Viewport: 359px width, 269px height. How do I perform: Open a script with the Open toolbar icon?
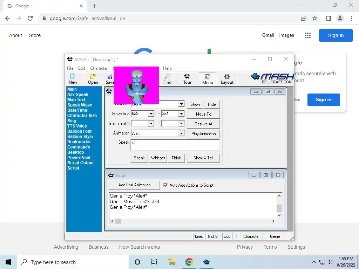pos(93,79)
